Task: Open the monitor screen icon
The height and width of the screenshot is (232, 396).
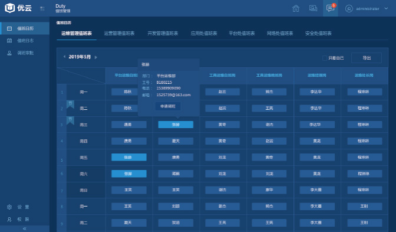Action: (x=313, y=8)
